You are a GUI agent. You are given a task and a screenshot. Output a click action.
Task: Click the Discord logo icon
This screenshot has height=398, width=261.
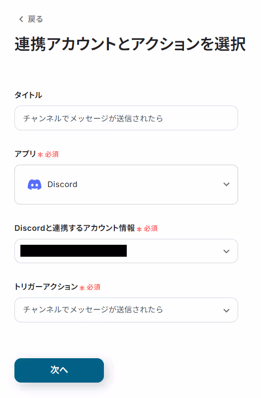click(x=34, y=185)
